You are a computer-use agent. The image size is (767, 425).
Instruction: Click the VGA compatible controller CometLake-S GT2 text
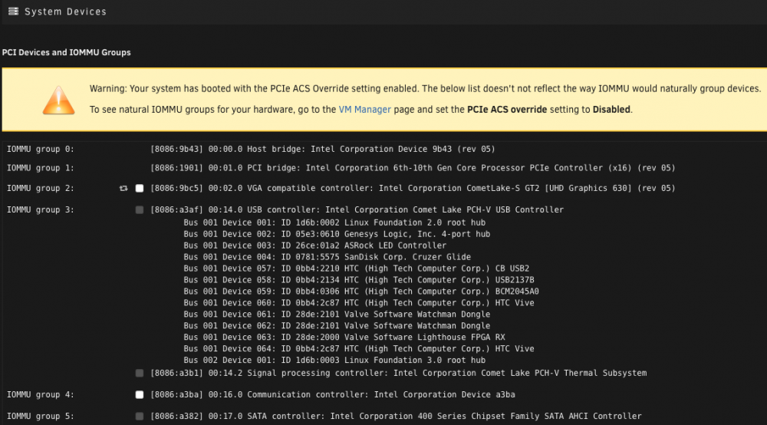pos(413,188)
